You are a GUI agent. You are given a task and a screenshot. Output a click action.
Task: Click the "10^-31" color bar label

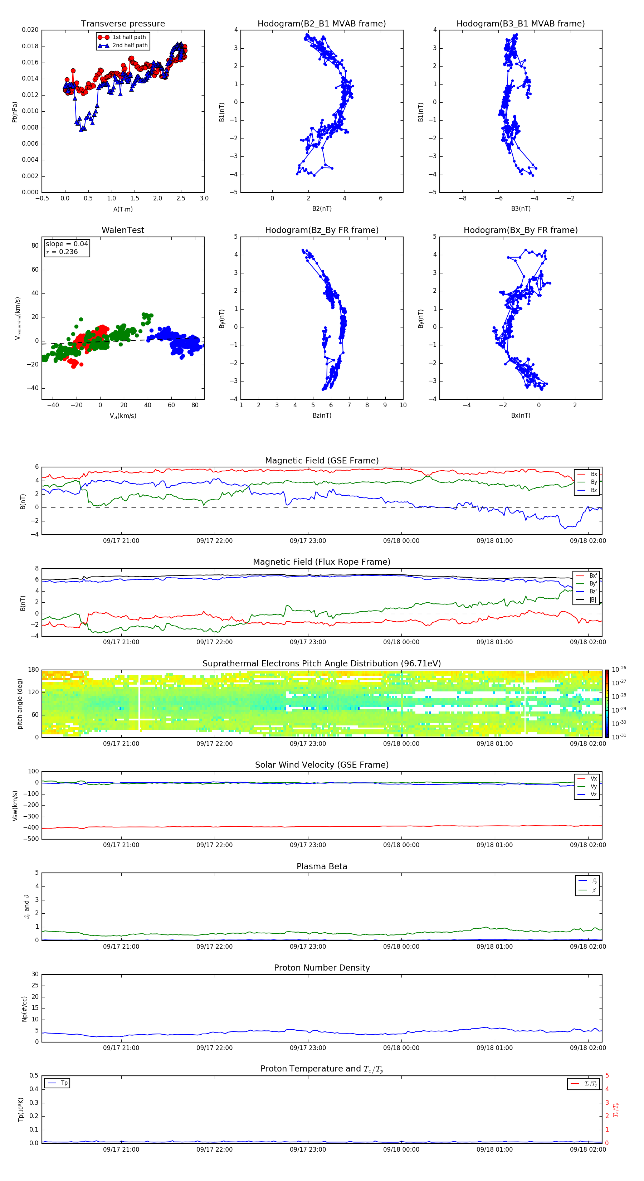click(619, 737)
